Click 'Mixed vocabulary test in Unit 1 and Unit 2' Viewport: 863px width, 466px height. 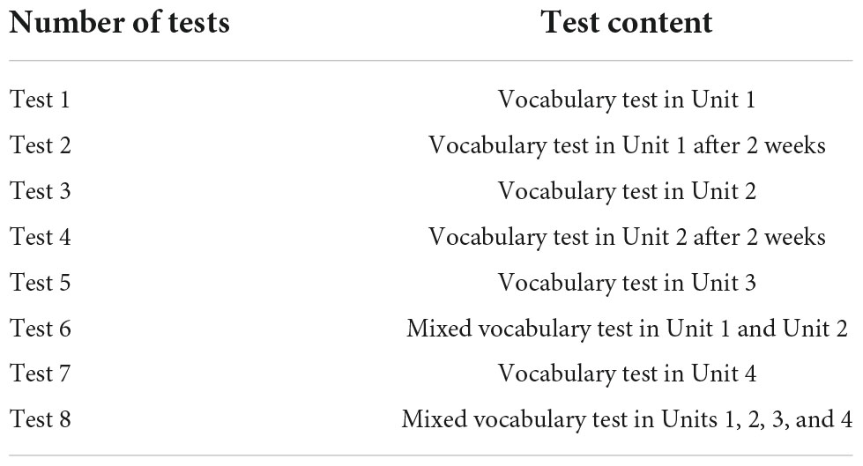point(627,329)
